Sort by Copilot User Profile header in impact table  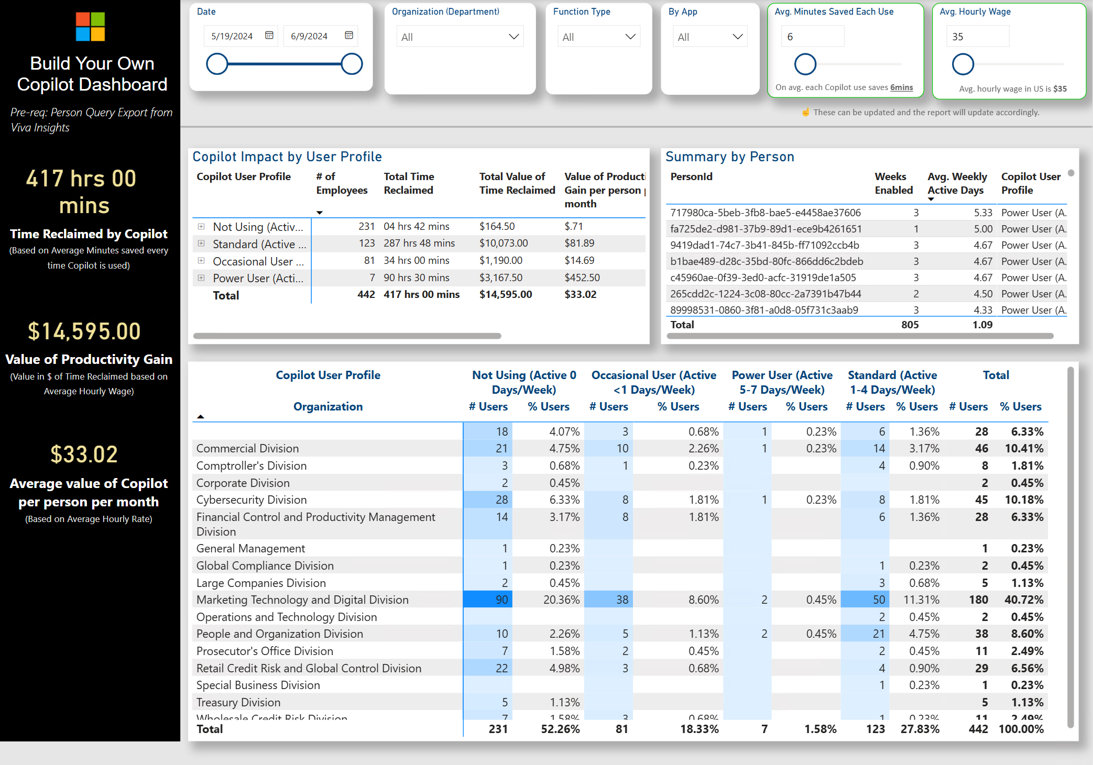pyautogui.click(x=244, y=176)
